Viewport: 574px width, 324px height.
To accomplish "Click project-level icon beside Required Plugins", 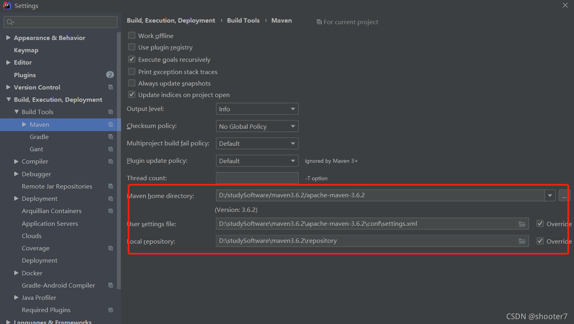I will click(x=111, y=310).
